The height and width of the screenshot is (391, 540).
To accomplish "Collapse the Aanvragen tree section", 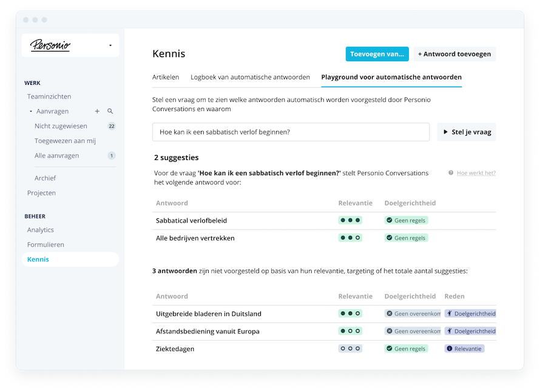I will [x=31, y=112].
